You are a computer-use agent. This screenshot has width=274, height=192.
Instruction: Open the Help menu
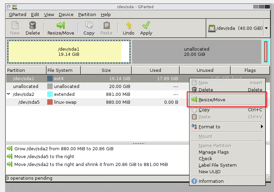coord(106,14)
